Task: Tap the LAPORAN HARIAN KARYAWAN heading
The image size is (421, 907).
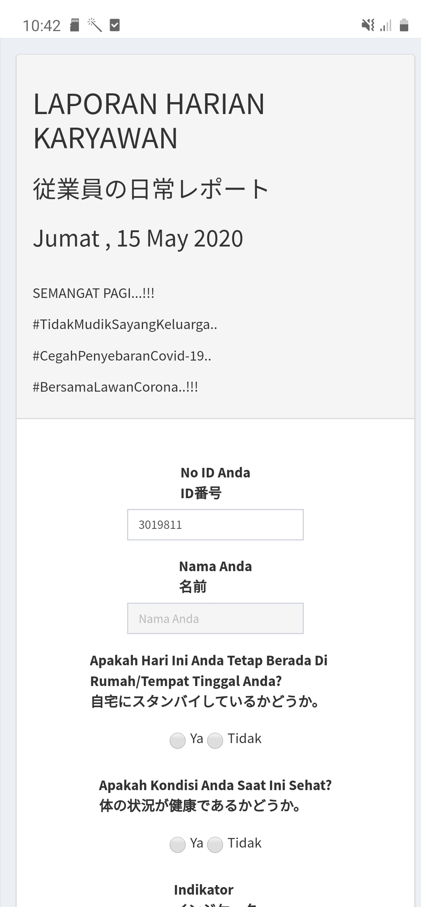Action: click(149, 121)
